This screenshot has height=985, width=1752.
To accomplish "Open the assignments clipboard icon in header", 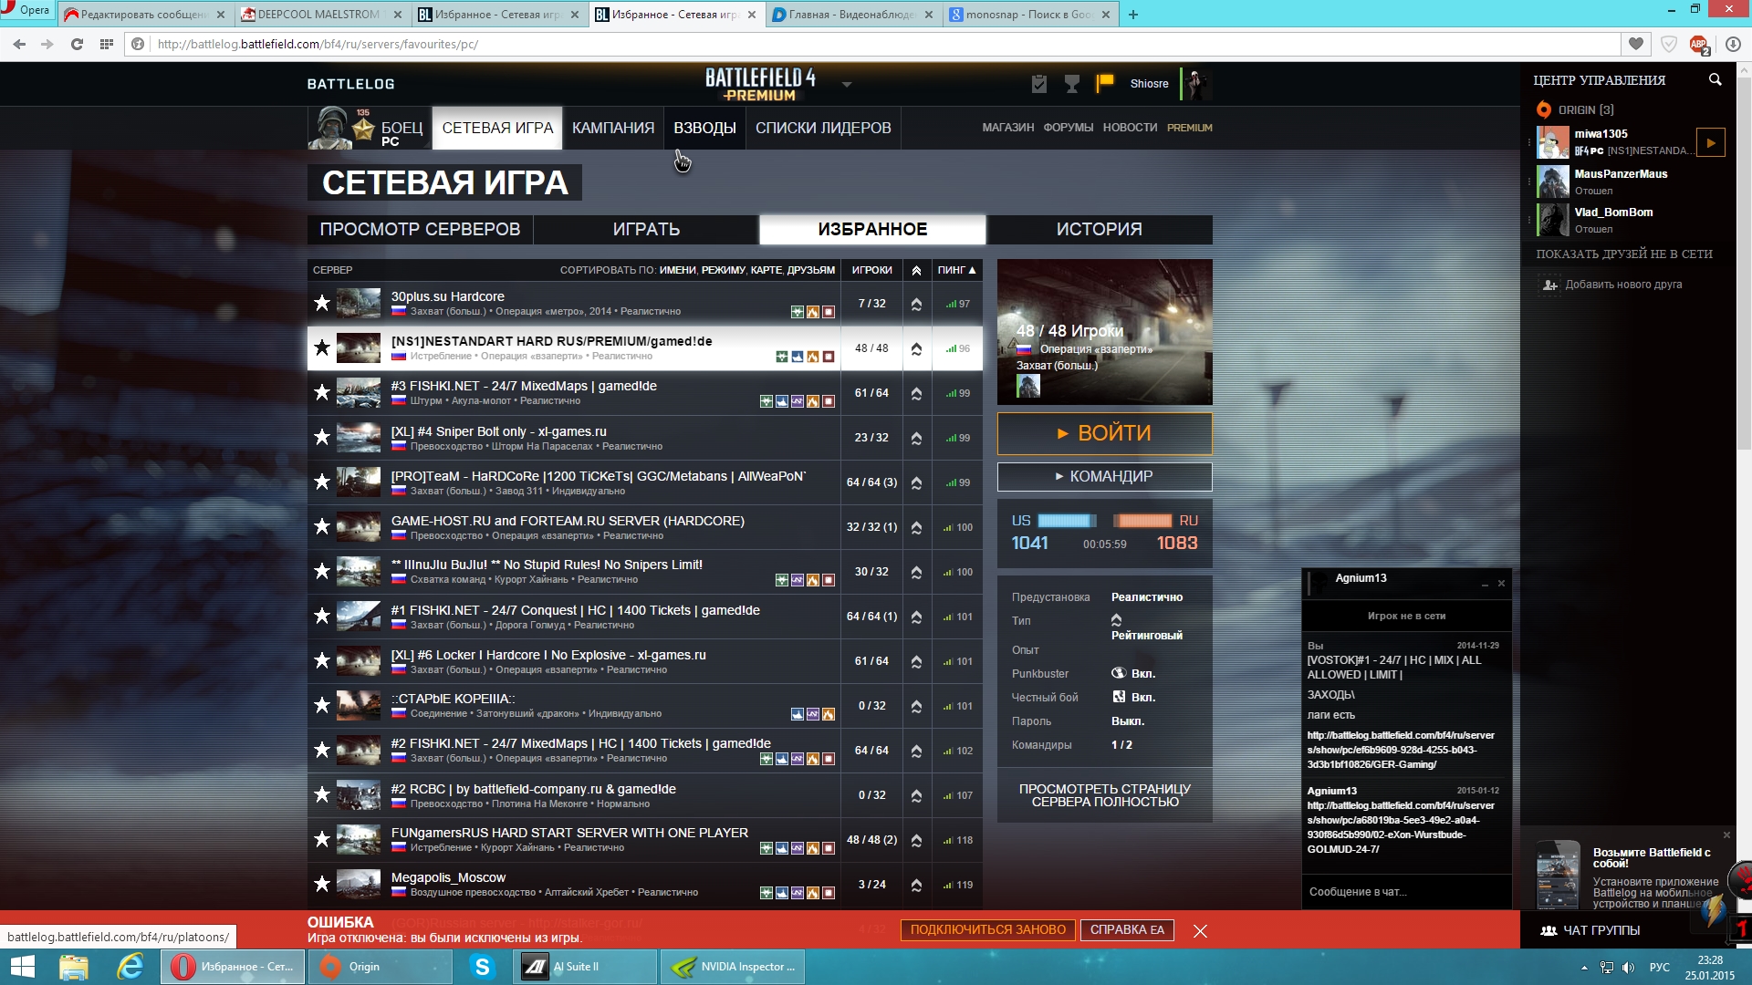I will [1038, 84].
